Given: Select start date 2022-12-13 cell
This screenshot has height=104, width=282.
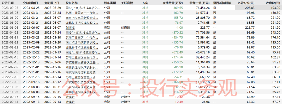Looking at the screenshot, I should tap(31, 62).
